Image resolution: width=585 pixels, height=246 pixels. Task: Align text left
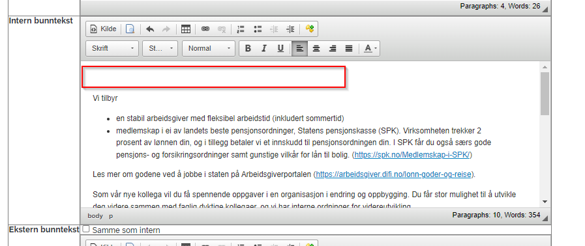299,48
